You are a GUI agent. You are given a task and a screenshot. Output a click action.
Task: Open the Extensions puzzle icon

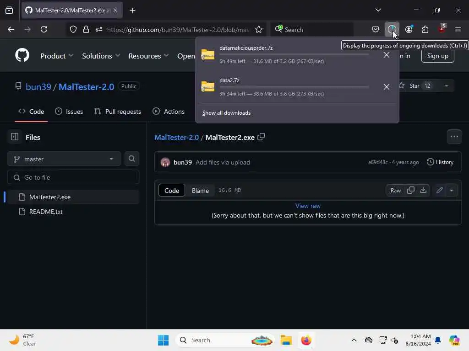coord(425,29)
